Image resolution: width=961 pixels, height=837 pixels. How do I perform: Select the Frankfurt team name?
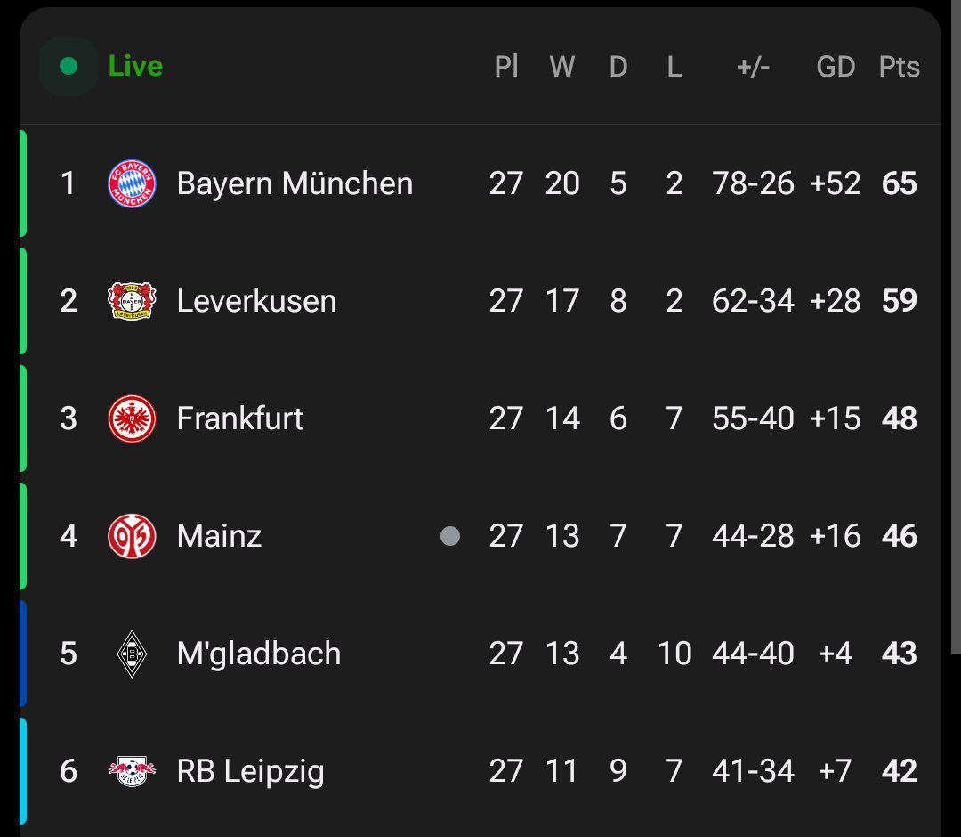coord(240,418)
